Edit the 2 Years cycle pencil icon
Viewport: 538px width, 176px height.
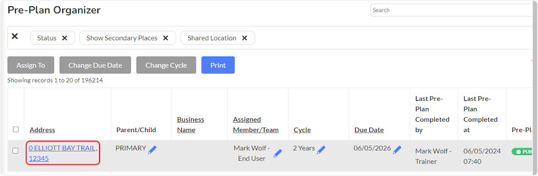pos(321,150)
